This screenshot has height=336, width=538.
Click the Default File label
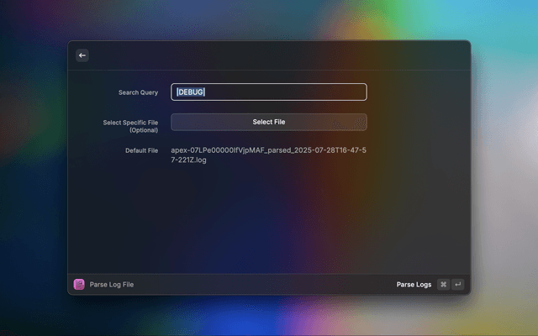point(141,150)
